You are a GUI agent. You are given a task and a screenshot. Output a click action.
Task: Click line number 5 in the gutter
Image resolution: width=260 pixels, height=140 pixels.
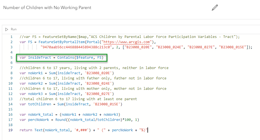(11, 58)
